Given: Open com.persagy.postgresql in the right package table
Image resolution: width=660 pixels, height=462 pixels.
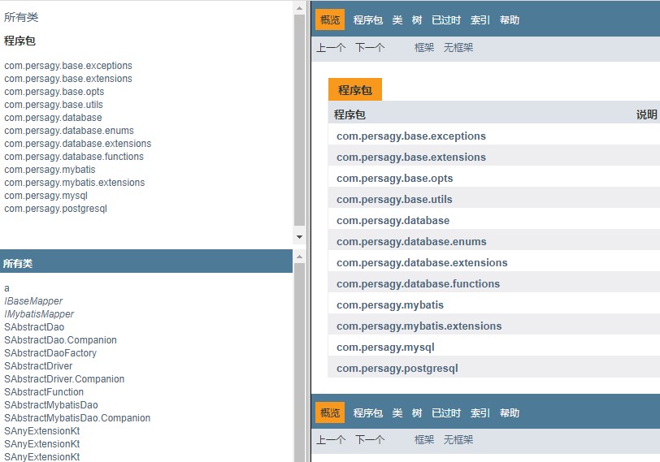Looking at the screenshot, I should coord(397,369).
